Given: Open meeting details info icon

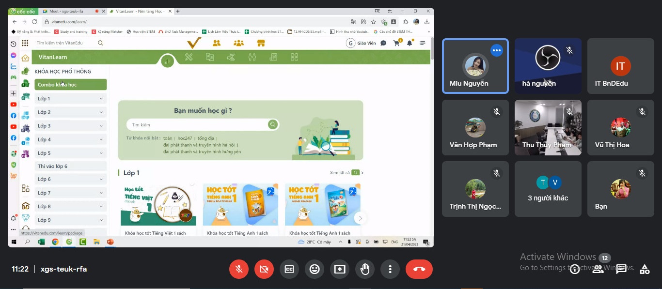Looking at the screenshot, I should [575, 269].
